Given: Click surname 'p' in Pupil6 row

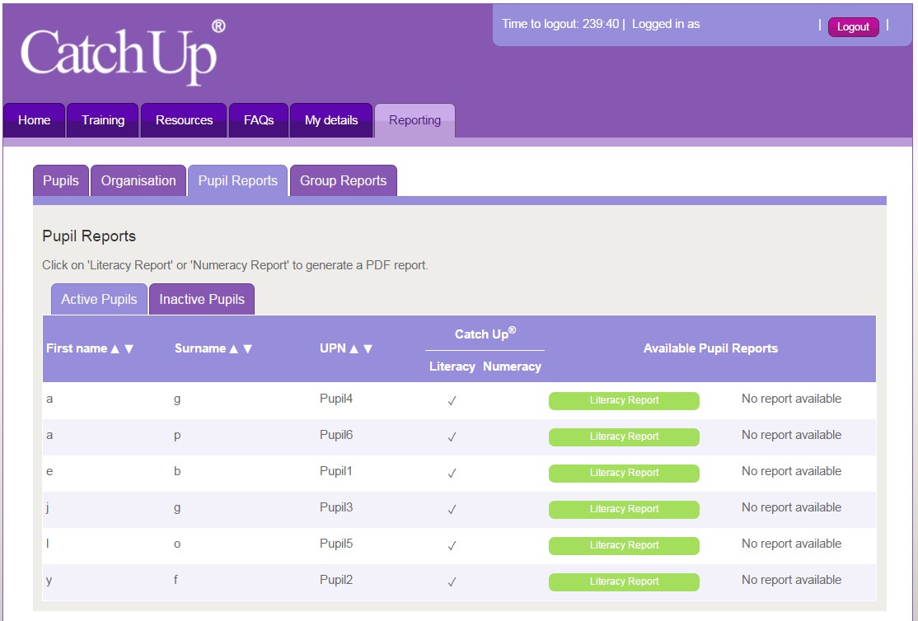Looking at the screenshot, I should [x=177, y=436].
